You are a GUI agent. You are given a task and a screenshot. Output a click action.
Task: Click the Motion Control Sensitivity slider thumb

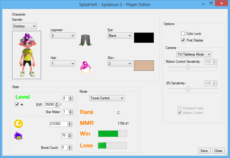pos(188,67)
